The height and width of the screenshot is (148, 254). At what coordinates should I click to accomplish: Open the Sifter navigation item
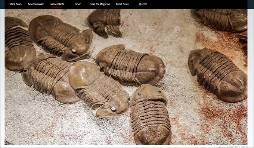(78, 4)
